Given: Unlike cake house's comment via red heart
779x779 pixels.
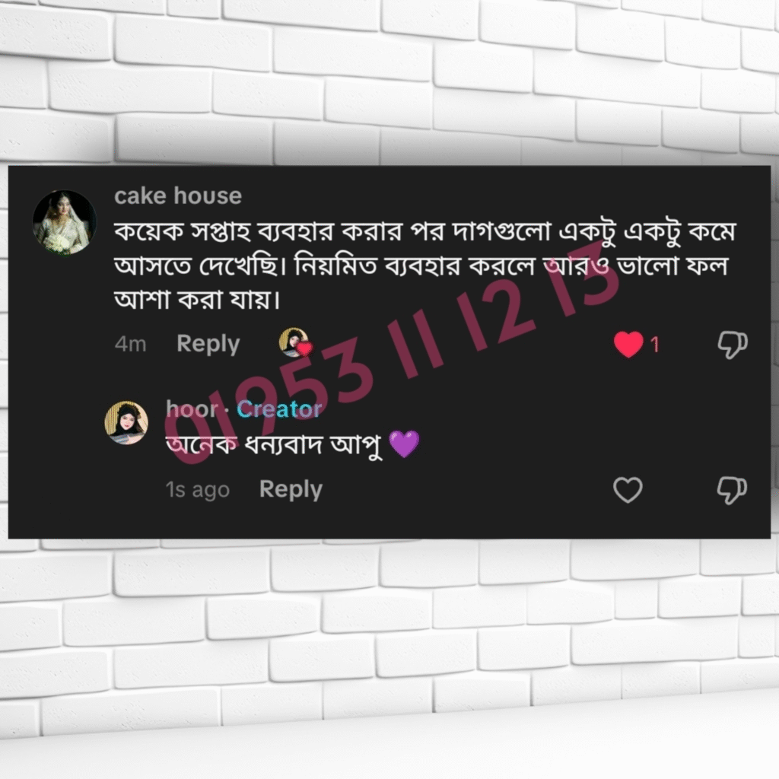Looking at the screenshot, I should pos(628,344).
